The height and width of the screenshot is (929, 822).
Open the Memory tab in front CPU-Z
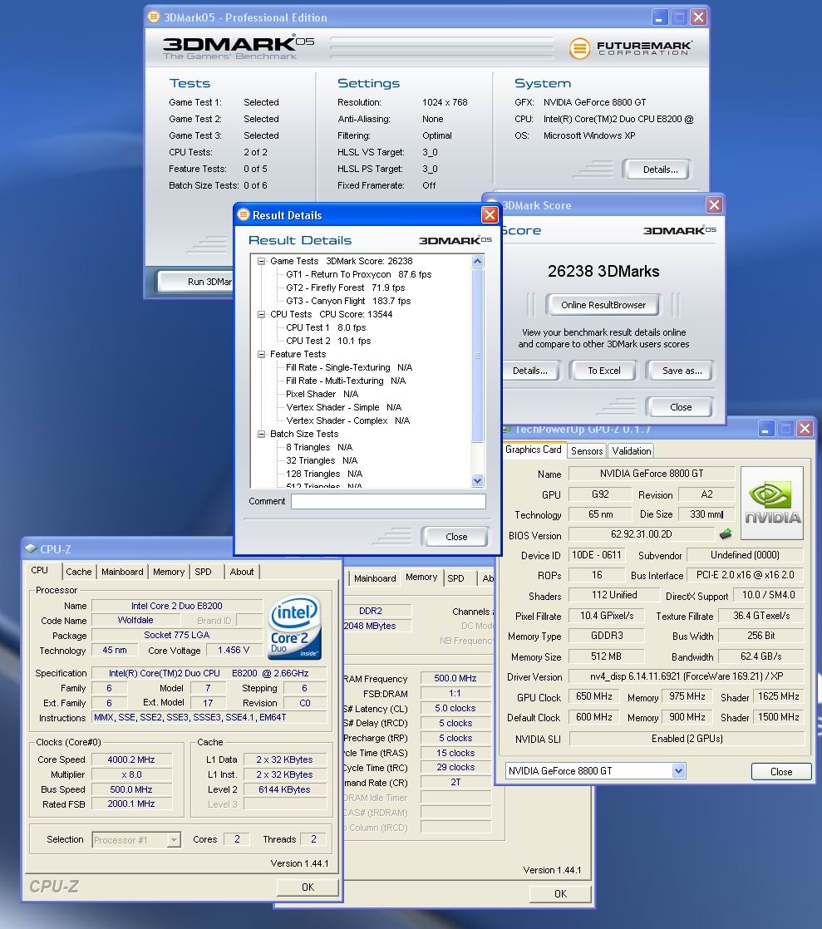pos(169,572)
